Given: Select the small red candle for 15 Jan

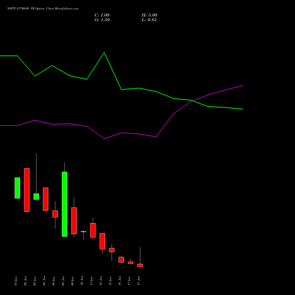Looking at the screenshot, I should (112, 250).
